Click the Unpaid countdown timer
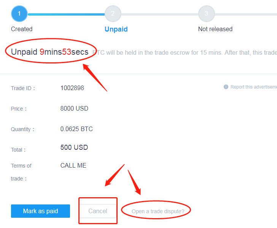The width and height of the screenshot is (277, 228). [49, 52]
